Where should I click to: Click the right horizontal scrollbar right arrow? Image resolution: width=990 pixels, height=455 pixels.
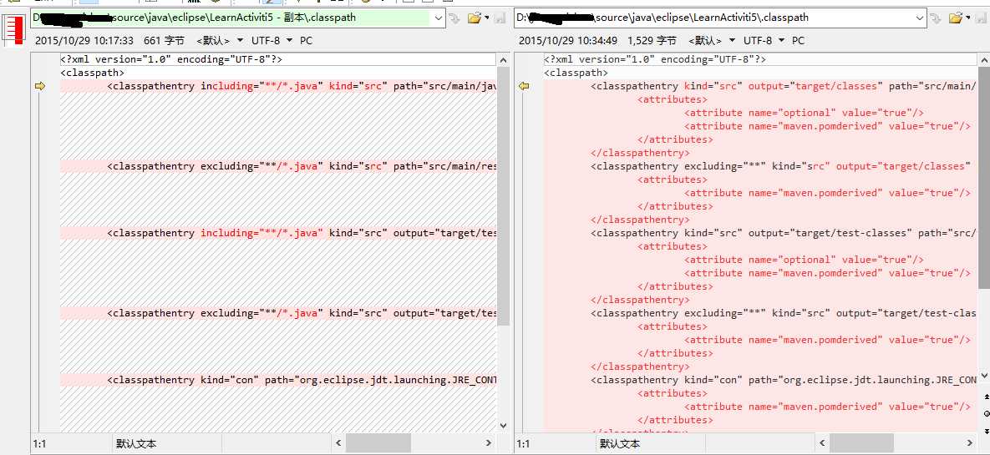pyautogui.click(x=972, y=443)
